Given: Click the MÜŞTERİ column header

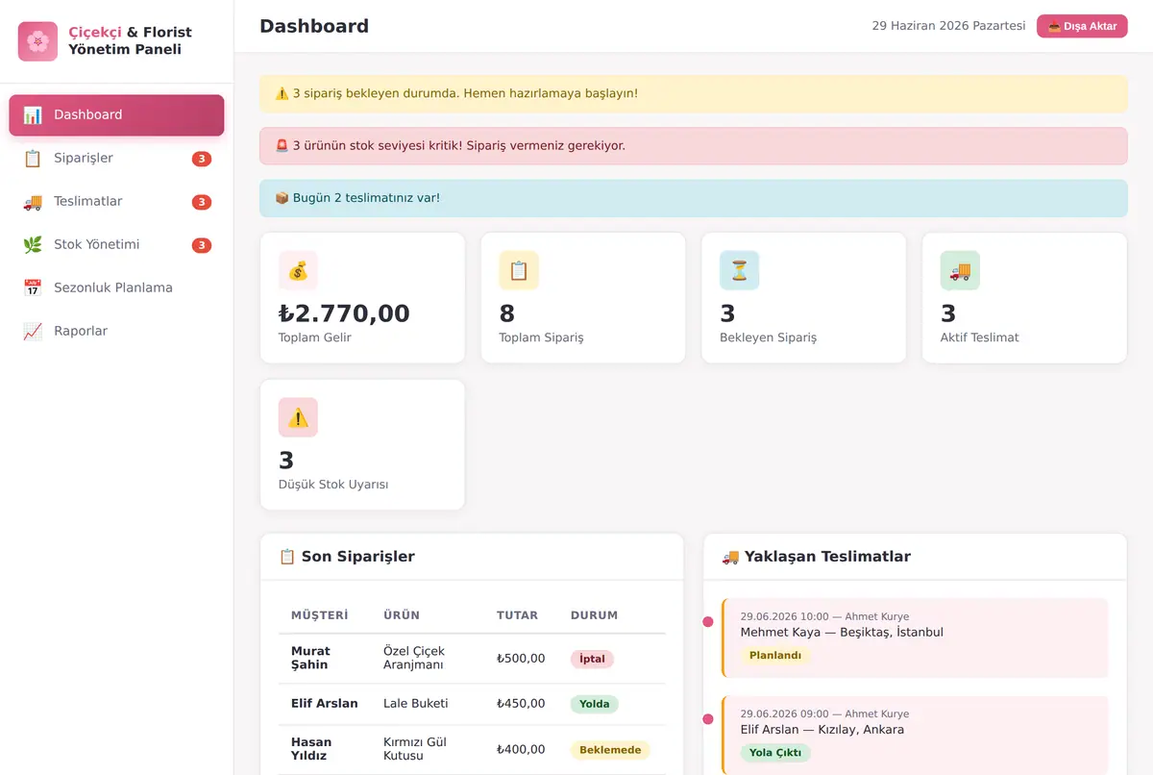Looking at the screenshot, I should 320,615.
